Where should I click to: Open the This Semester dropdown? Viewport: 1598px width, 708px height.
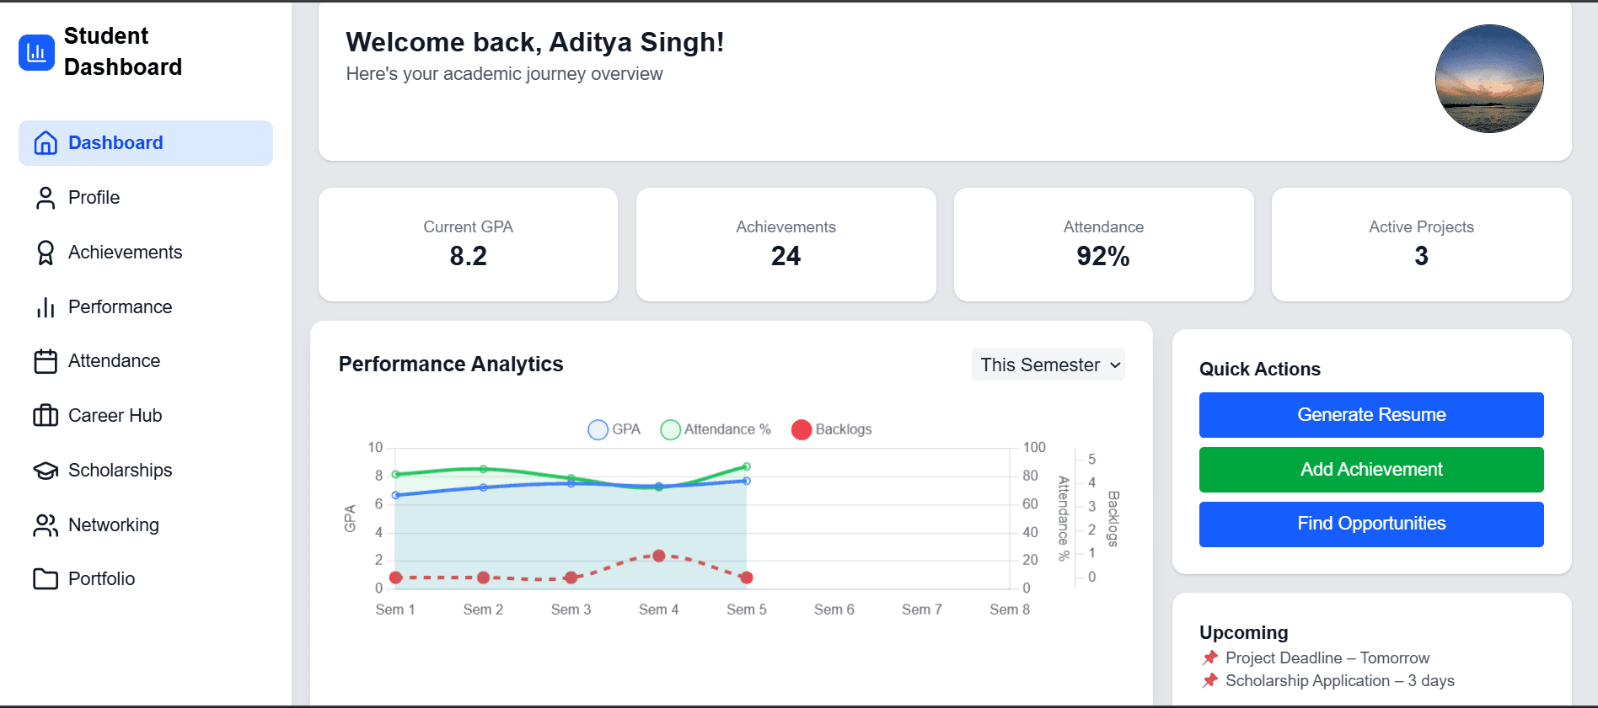coord(1048,365)
